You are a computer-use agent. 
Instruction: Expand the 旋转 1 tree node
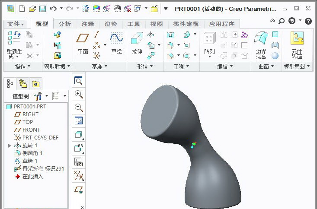[x=10, y=146]
